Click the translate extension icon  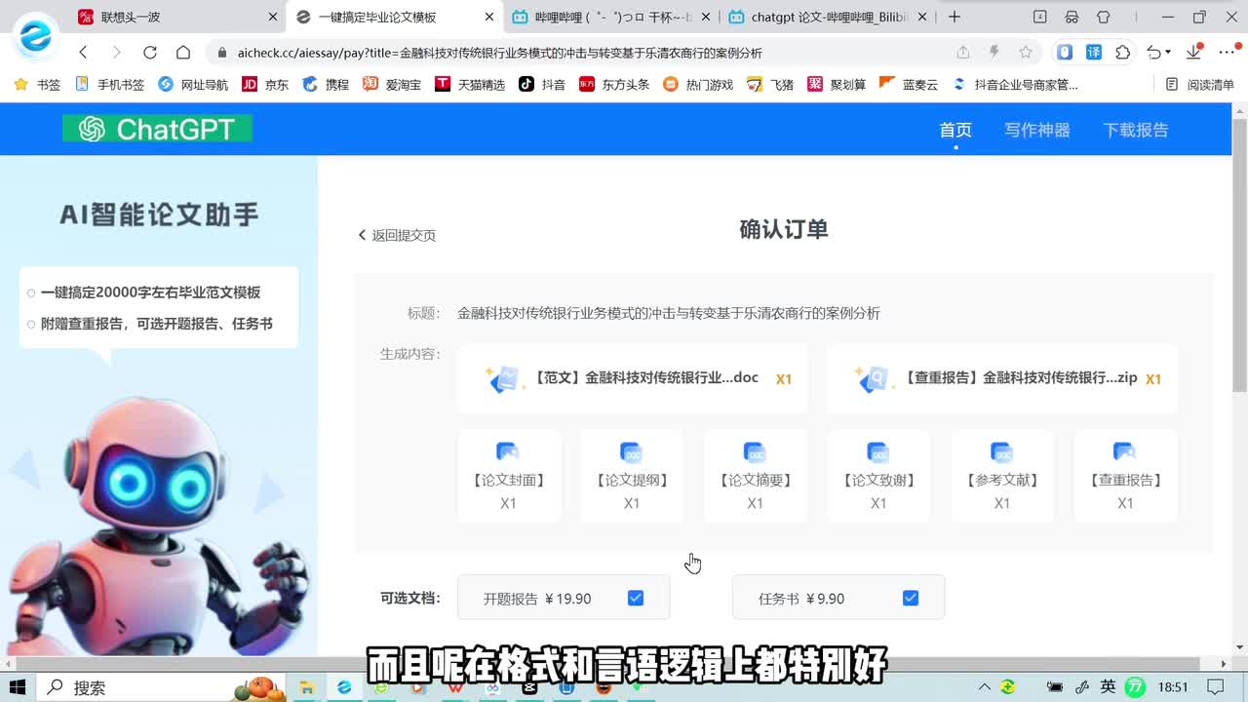[x=1094, y=53]
